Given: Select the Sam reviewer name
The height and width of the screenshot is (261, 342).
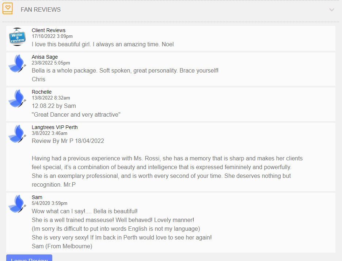Looking at the screenshot, I should pyautogui.click(x=37, y=197).
